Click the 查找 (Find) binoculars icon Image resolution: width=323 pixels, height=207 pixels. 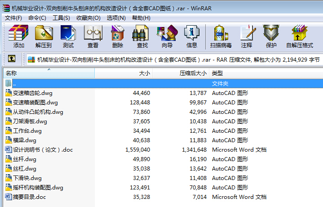coord(141,32)
